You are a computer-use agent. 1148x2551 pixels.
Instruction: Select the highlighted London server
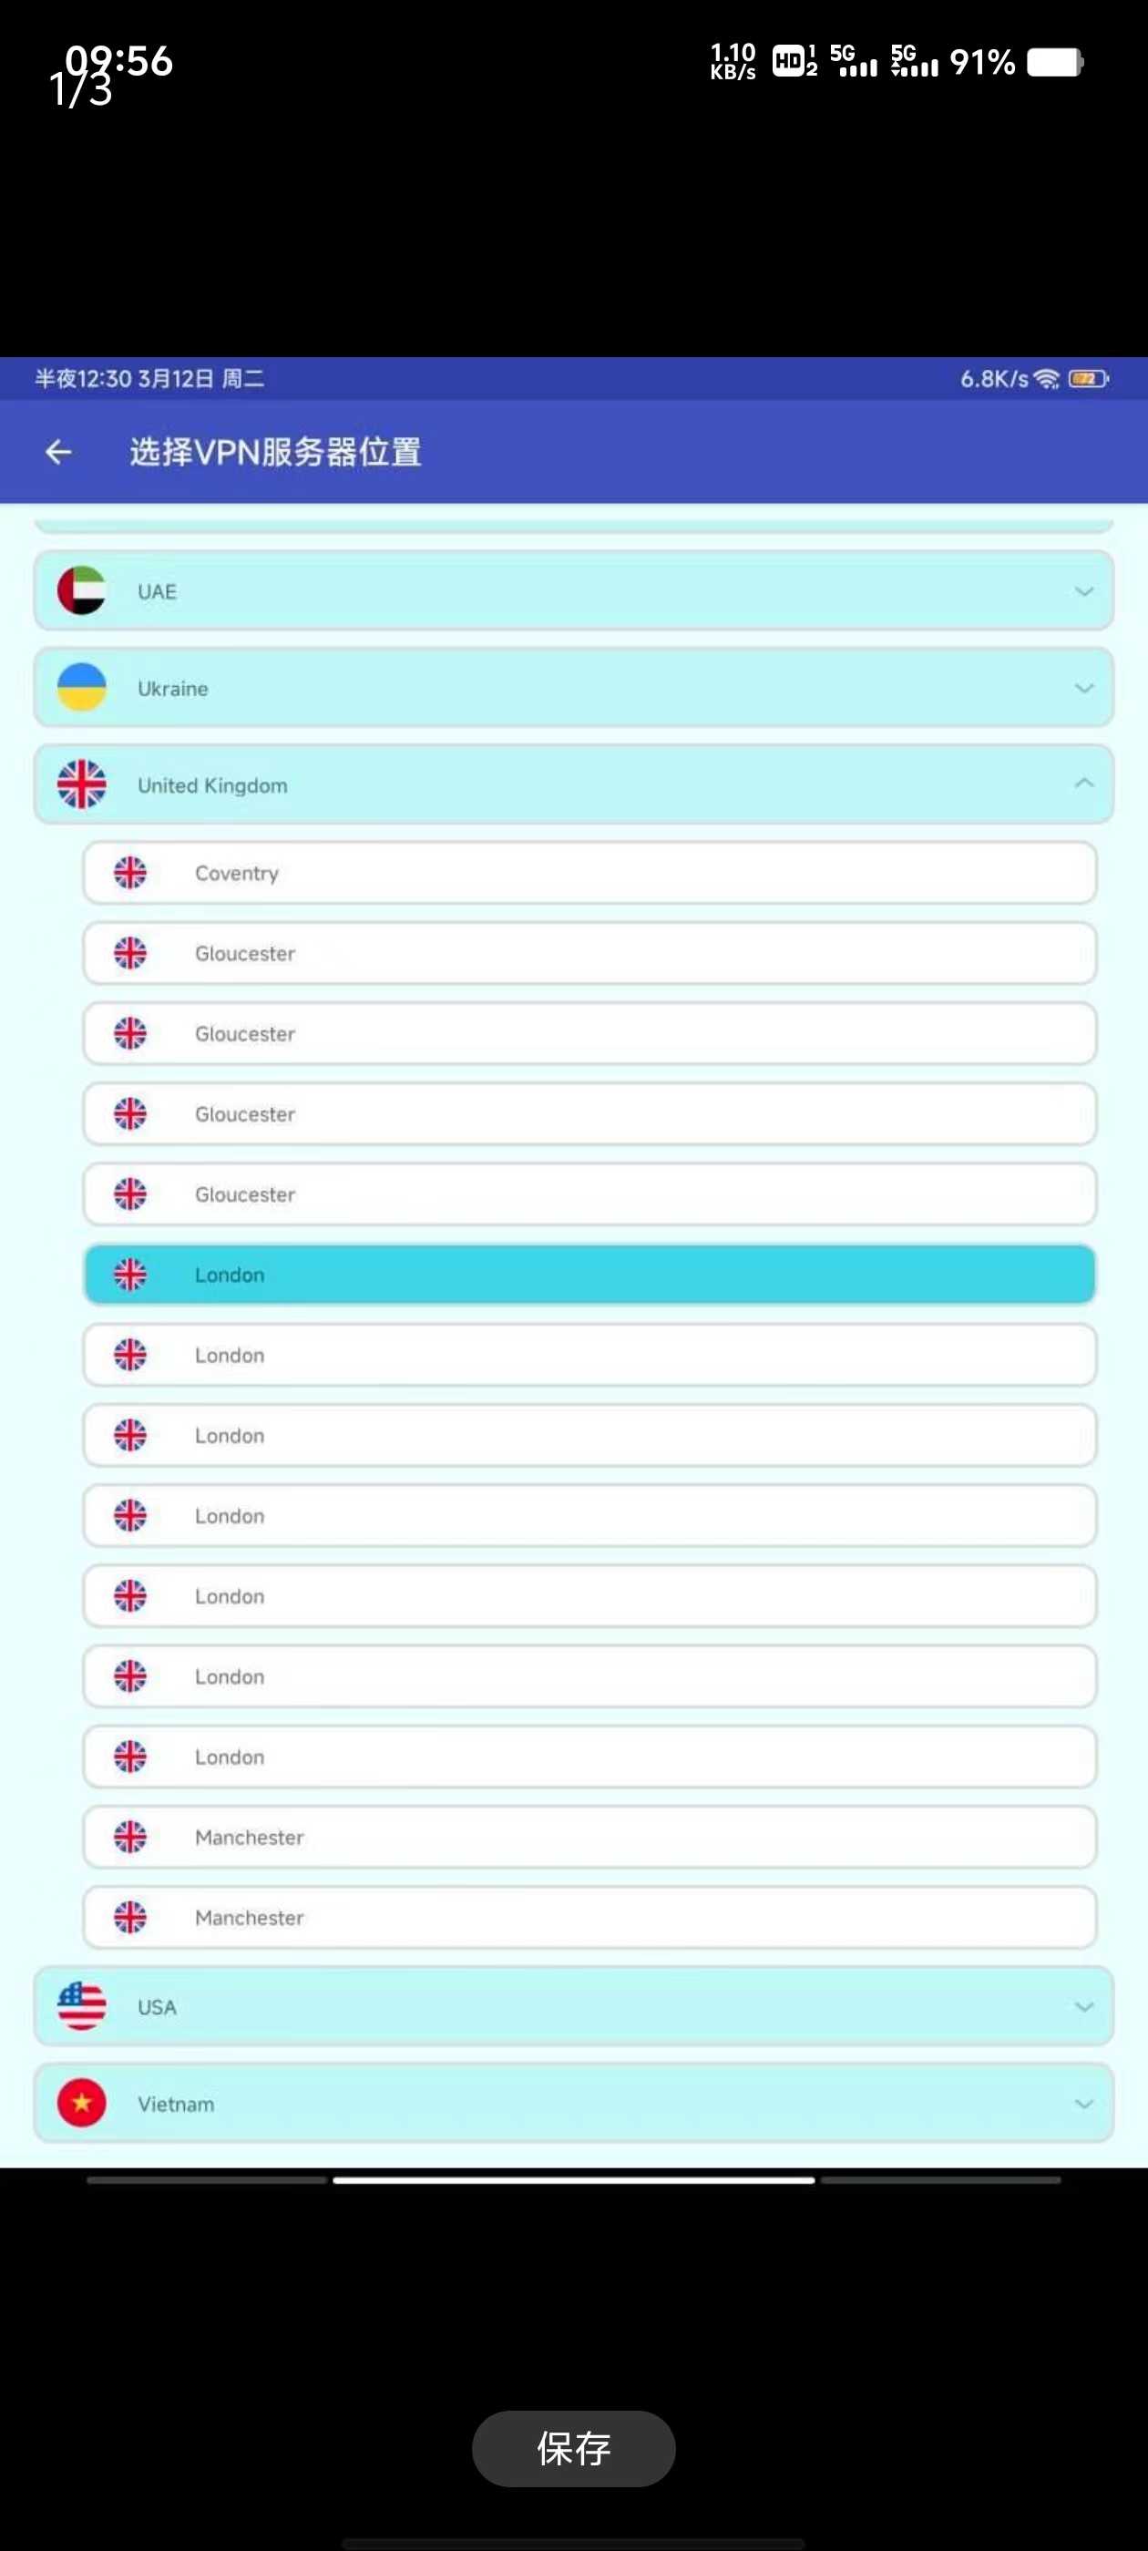coord(589,1275)
